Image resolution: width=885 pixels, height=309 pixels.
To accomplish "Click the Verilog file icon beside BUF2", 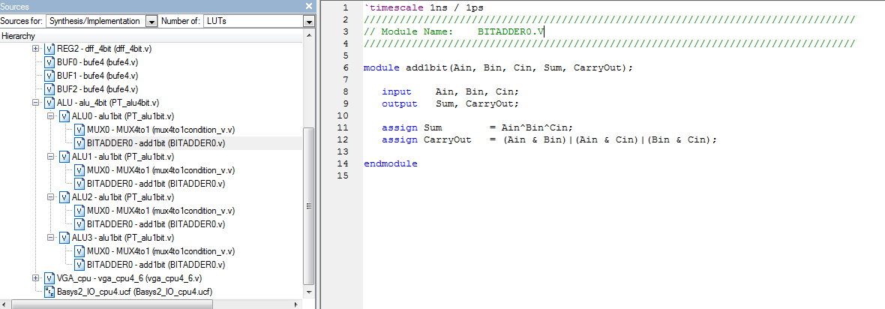I will [x=49, y=89].
